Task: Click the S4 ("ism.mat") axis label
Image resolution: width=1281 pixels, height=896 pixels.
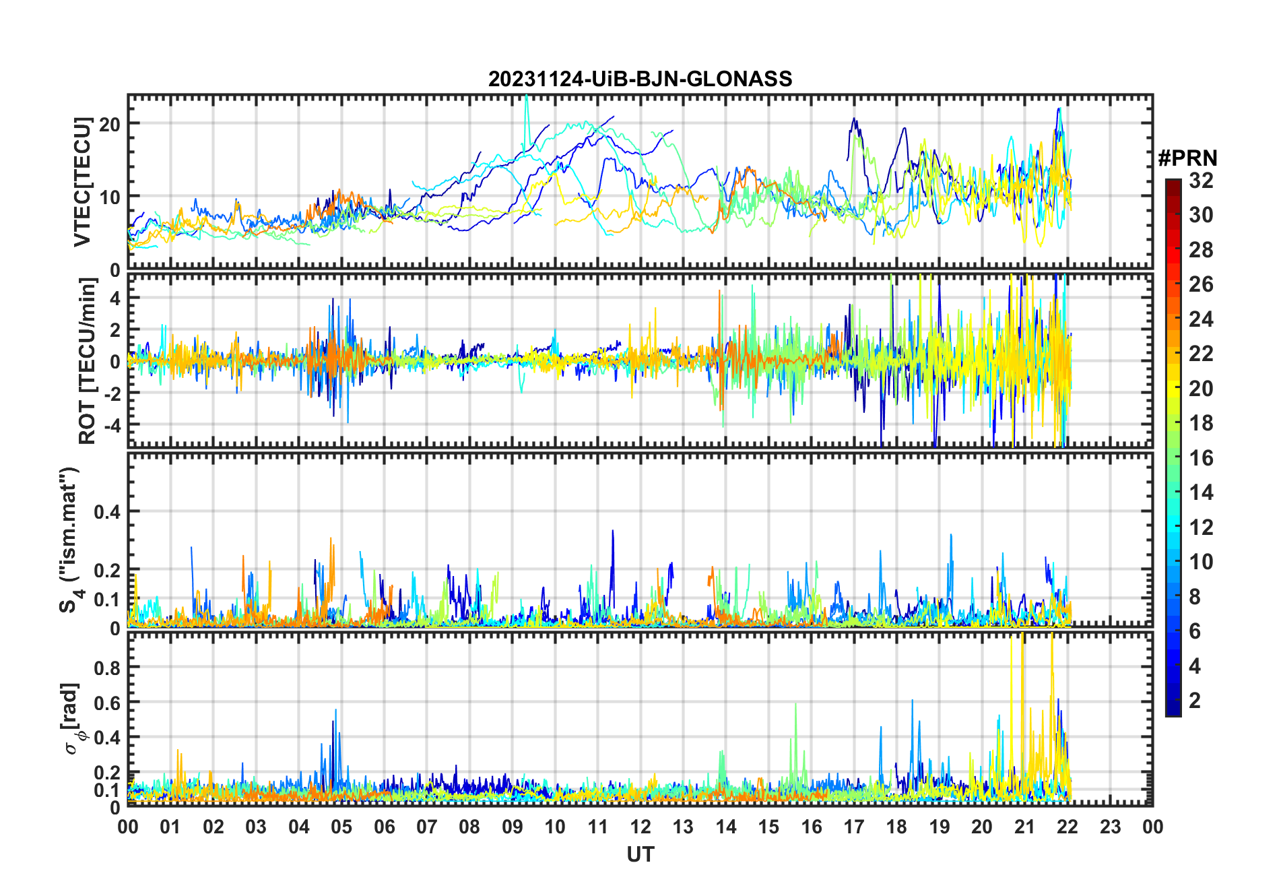Action: (x=70, y=540)
